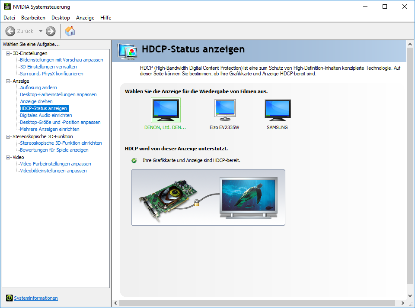Click the horizontal scrollbar left arrow
The height and width of the screenshot is (308, 415).
[x=115, y=303]
